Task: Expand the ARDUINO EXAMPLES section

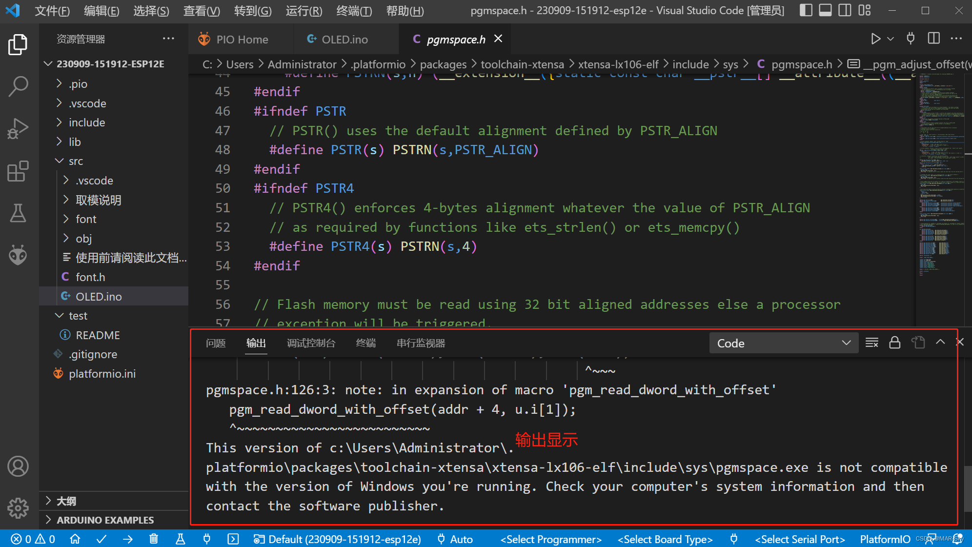Action: click(105, 520)
